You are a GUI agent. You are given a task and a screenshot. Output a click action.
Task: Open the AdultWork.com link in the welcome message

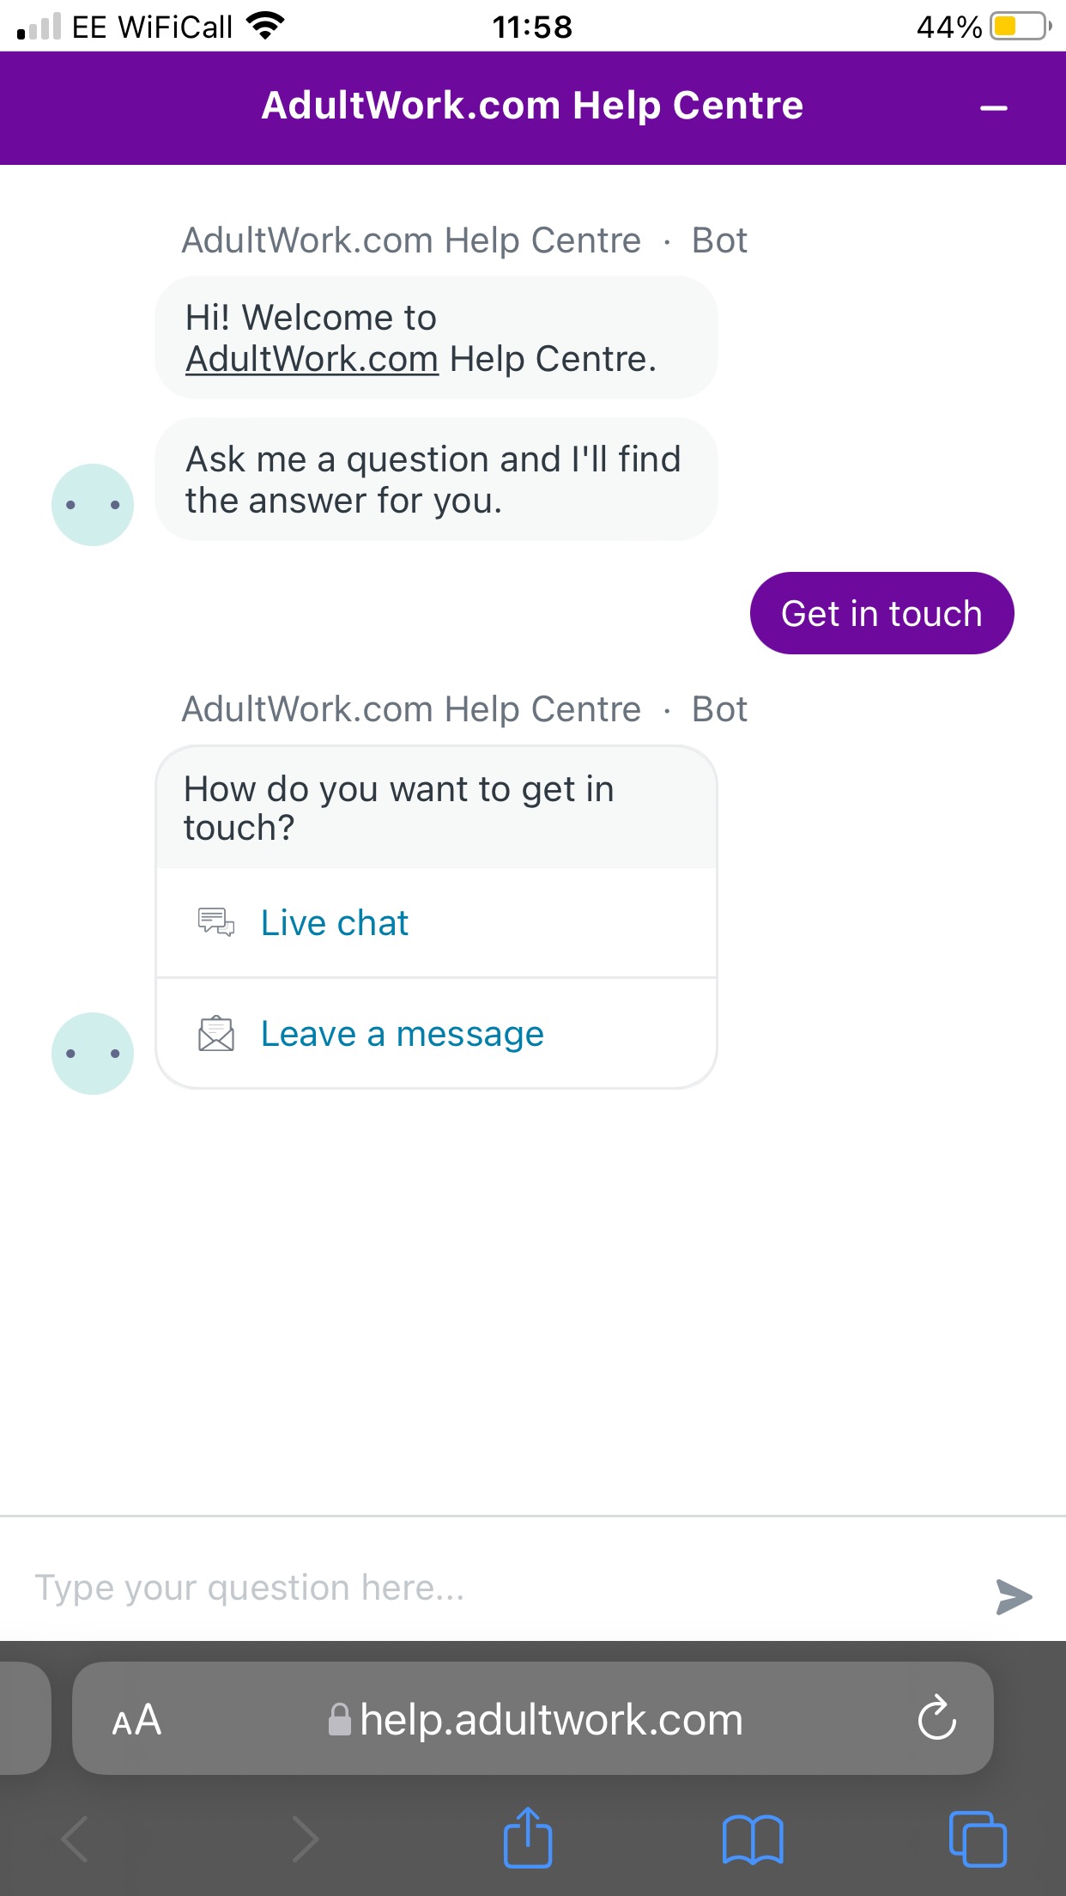(311, 358)
